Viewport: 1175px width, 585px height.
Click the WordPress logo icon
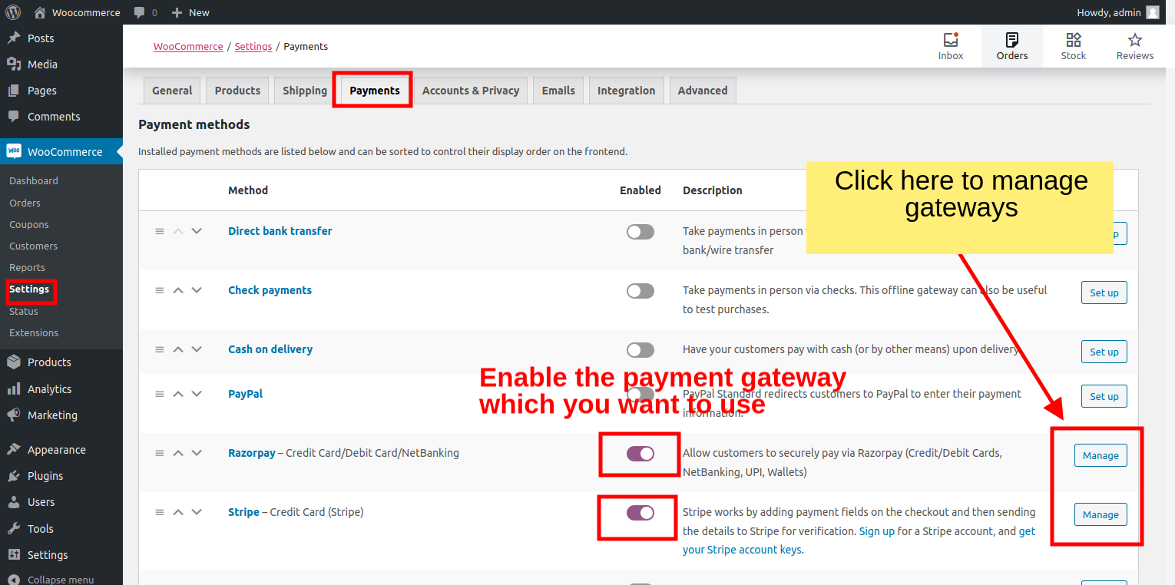[13, 12]
